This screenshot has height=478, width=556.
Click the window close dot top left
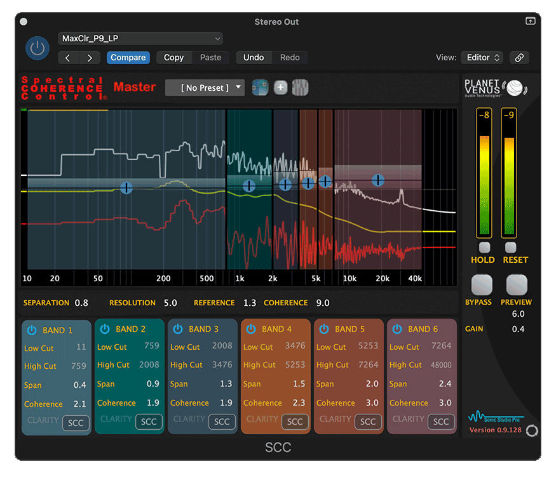(x=24, y=22)
